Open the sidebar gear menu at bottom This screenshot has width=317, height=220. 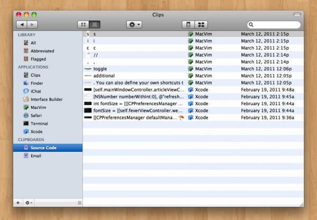click(29, 203)
